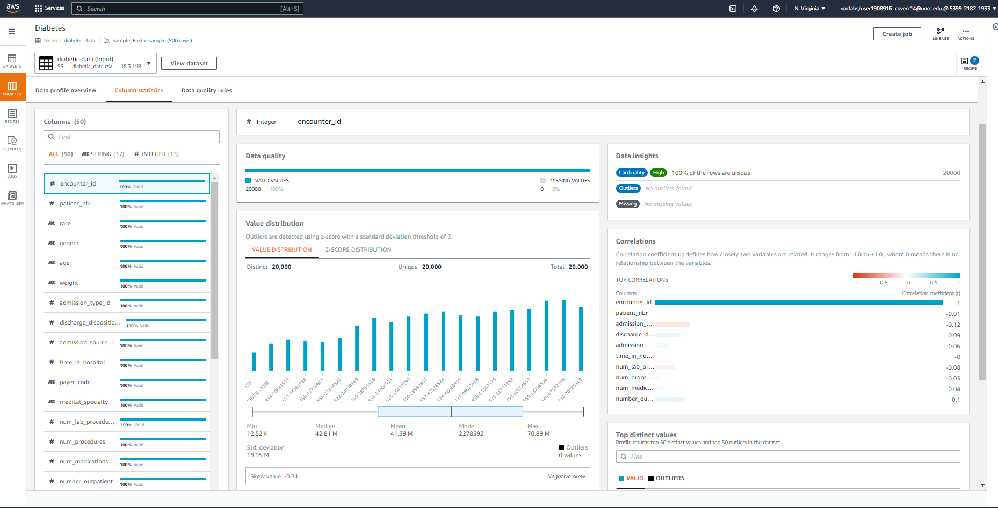Open the N. Virginia region dropdown
The width and height of the screenshot is (998, 508).
(809, 9)
